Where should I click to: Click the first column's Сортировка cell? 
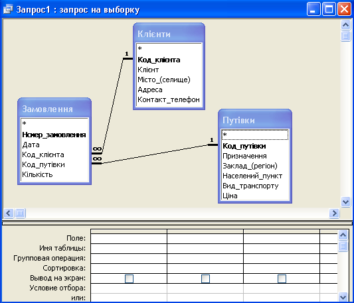[x=129, y=269]
